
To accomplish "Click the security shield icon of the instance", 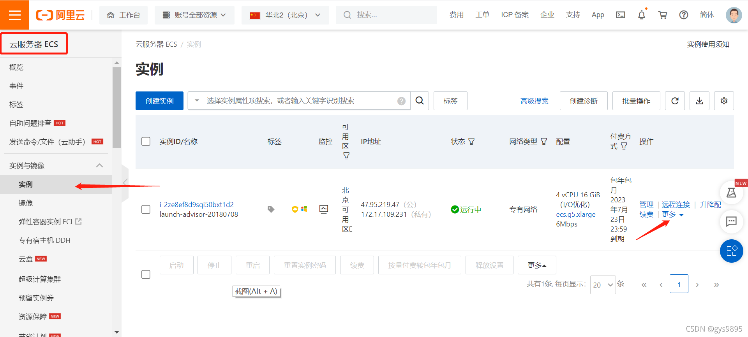I will click(295, 209).
